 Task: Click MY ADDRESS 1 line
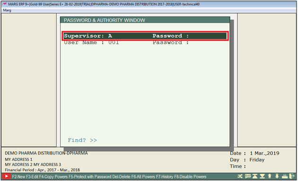[x=18, y=159]
